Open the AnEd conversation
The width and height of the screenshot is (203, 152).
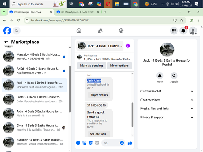[34, 71]
